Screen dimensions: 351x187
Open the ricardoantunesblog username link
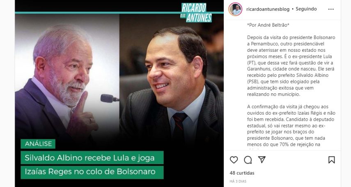click(x=268, y=9)
